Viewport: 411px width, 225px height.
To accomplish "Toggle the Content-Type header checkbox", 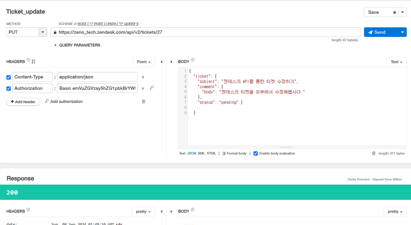I will [x=9, y=77].
